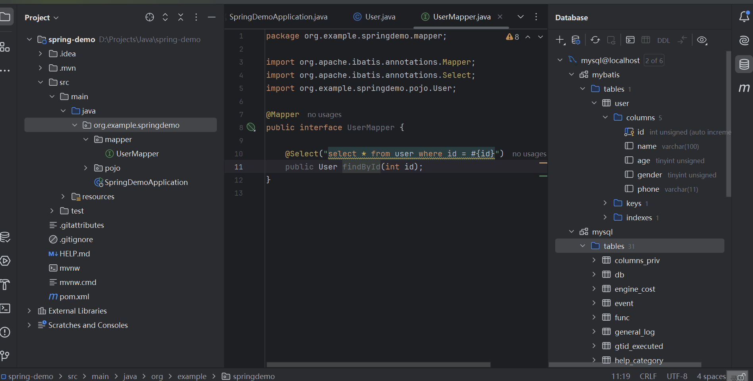Collapse mysql@localhost data source
The width and height of the screenshot is (753, 381).
[x=560, y=60]
